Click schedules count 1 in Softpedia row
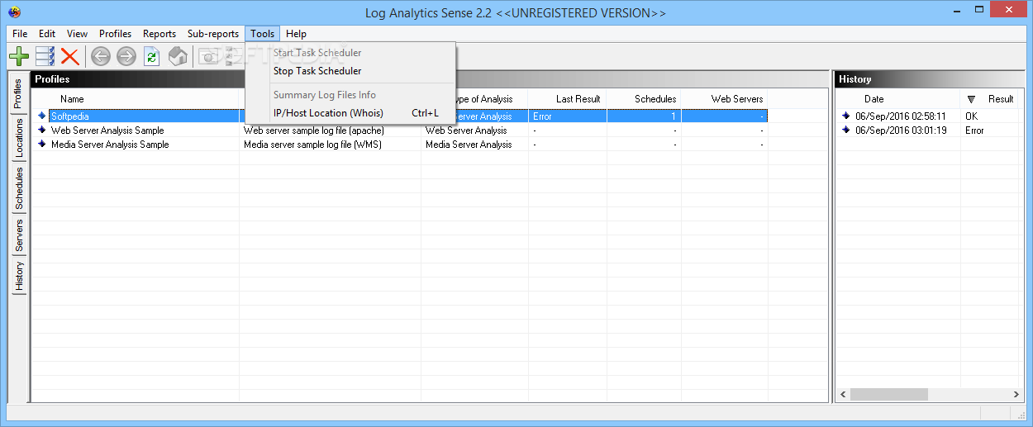This screenshot has width=1033, height=427. click(x=674, y=116)
